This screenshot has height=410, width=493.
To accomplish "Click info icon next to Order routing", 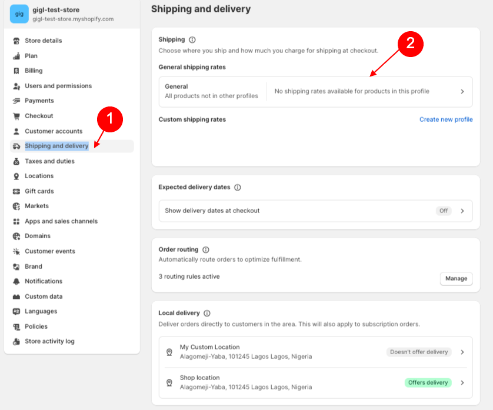I will point(206,249).
